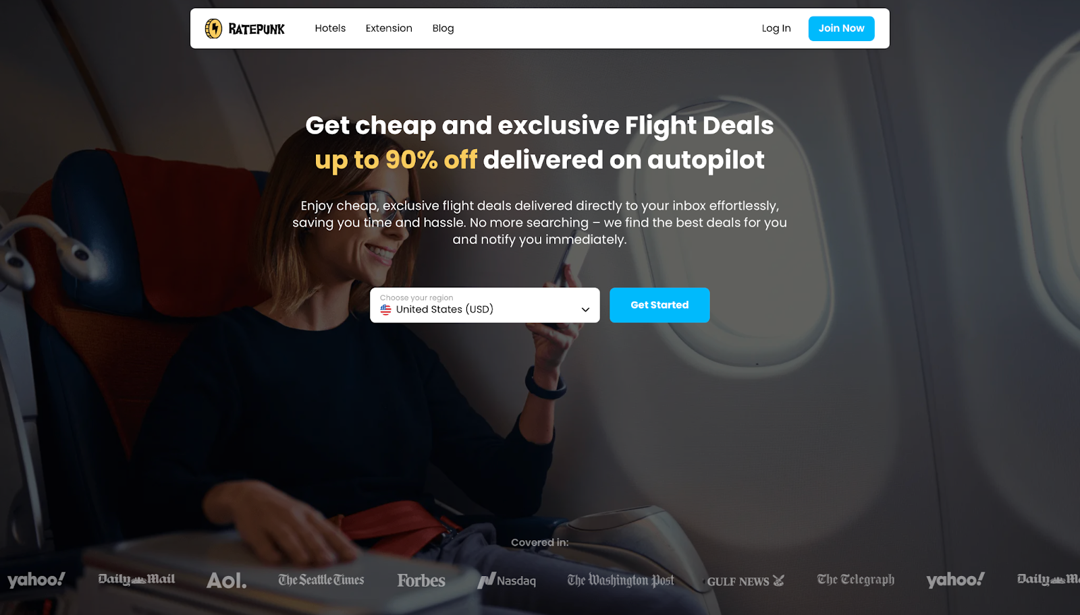This screenshot has width=1080, height=615.
Task: Click the RatePunk coin logo icon
Action: point(213,28)
